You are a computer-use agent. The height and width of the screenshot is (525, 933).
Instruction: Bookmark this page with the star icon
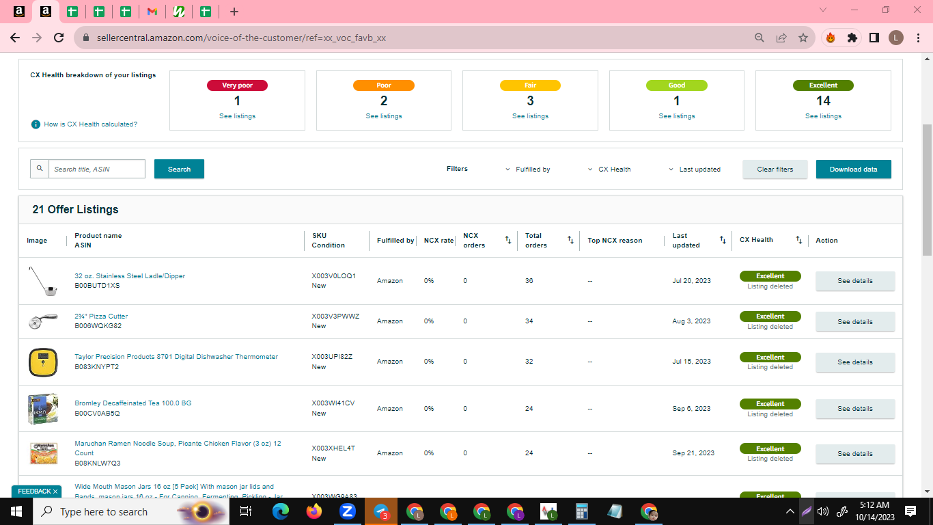803,38
